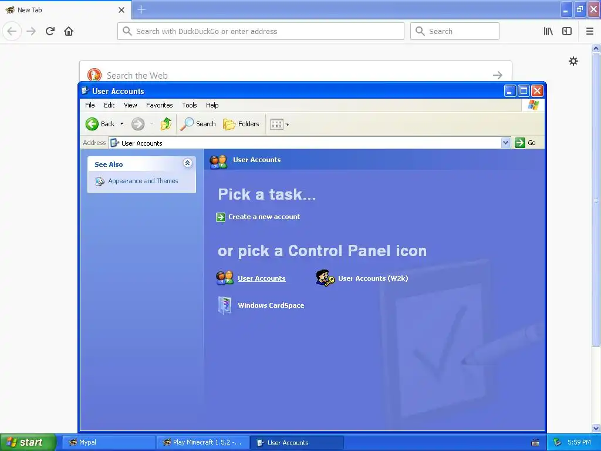Open the View menu
This screenshot has width=601, height=451.
click(130, 105)
